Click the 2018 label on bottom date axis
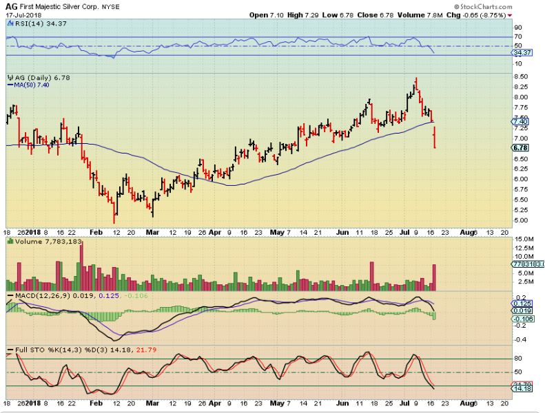 [33, 403]
